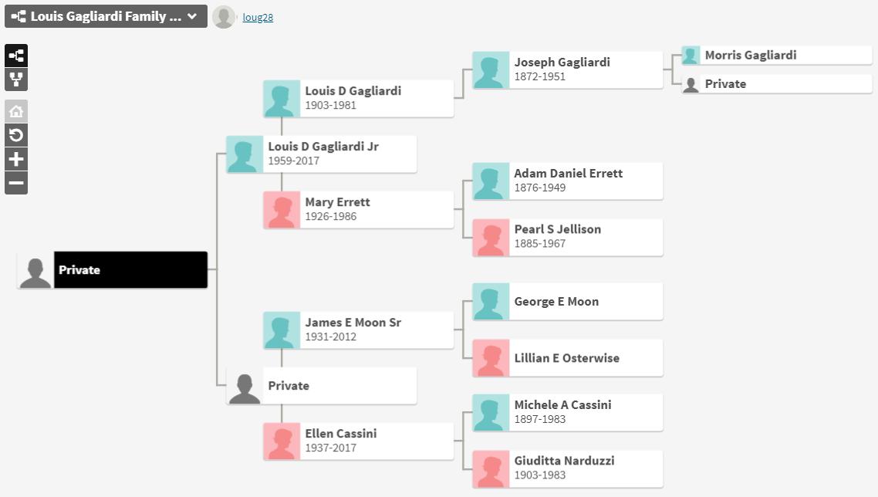This screenshot has height=497, width=878.
Task: Zoom in with the plus icon
Action: pos(16,159)
